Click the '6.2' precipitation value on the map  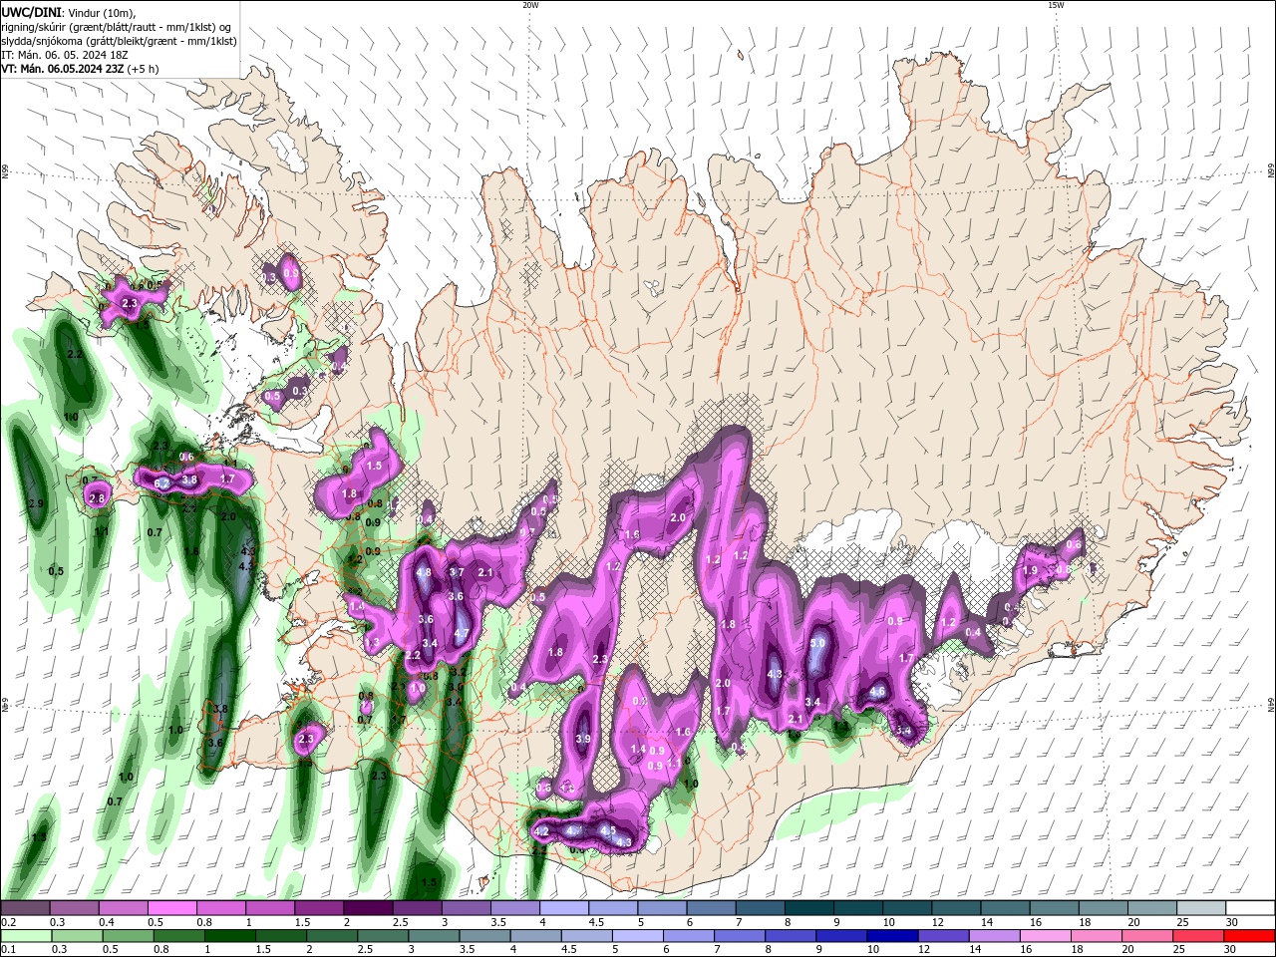pos(161,482)
